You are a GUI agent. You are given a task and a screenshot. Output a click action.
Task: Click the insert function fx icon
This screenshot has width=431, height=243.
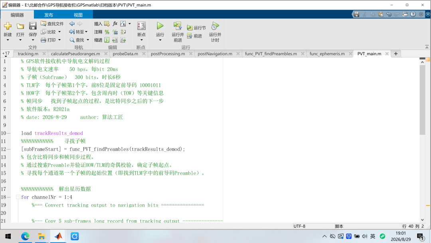115,24
